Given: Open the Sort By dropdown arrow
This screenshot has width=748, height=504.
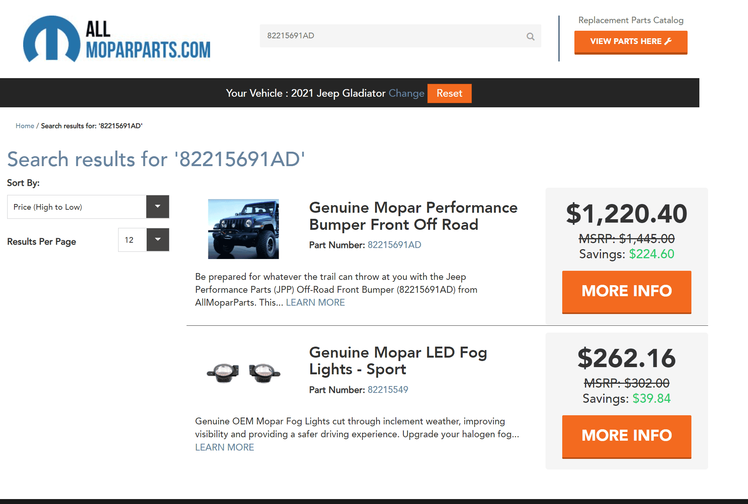Looking at the screenshot, I should 158,207.
